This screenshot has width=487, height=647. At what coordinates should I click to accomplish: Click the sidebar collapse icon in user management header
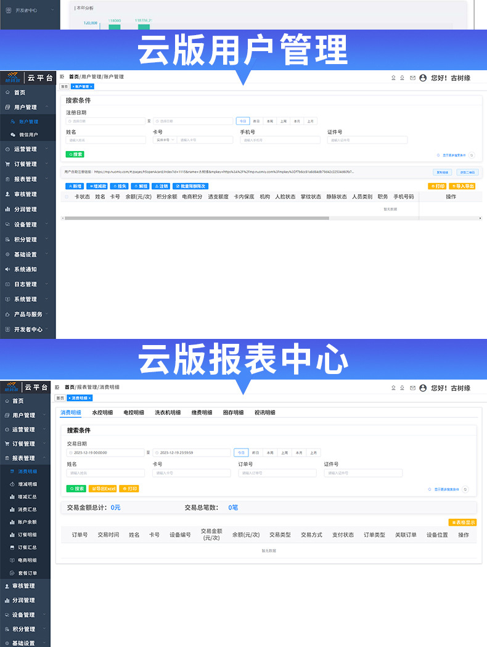point(62,77)
